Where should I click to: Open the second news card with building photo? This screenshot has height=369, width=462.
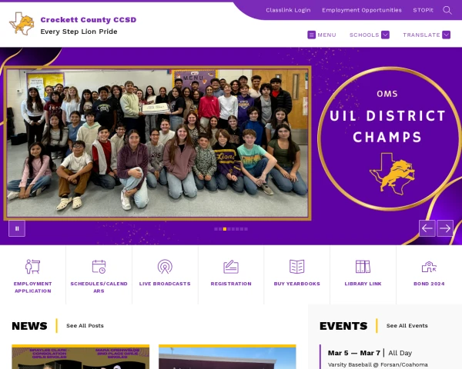[227, 357]
